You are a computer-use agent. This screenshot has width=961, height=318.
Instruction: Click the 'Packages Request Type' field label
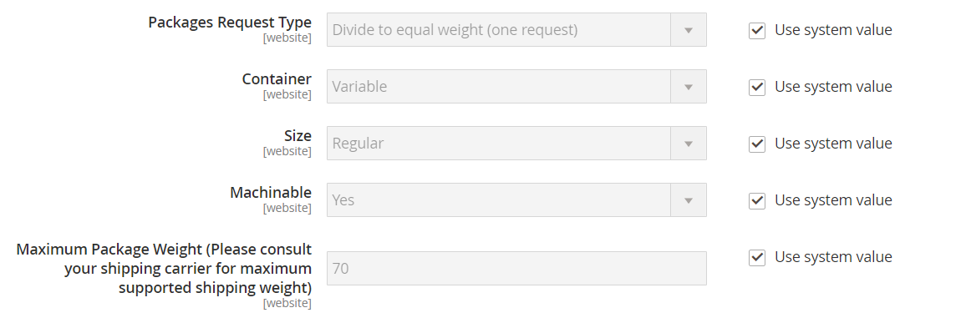(x=230, y=23)
